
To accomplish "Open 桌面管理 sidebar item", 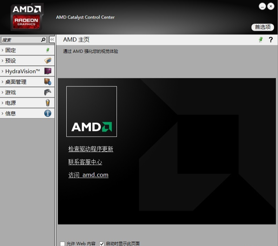I will tap(27, 82).
